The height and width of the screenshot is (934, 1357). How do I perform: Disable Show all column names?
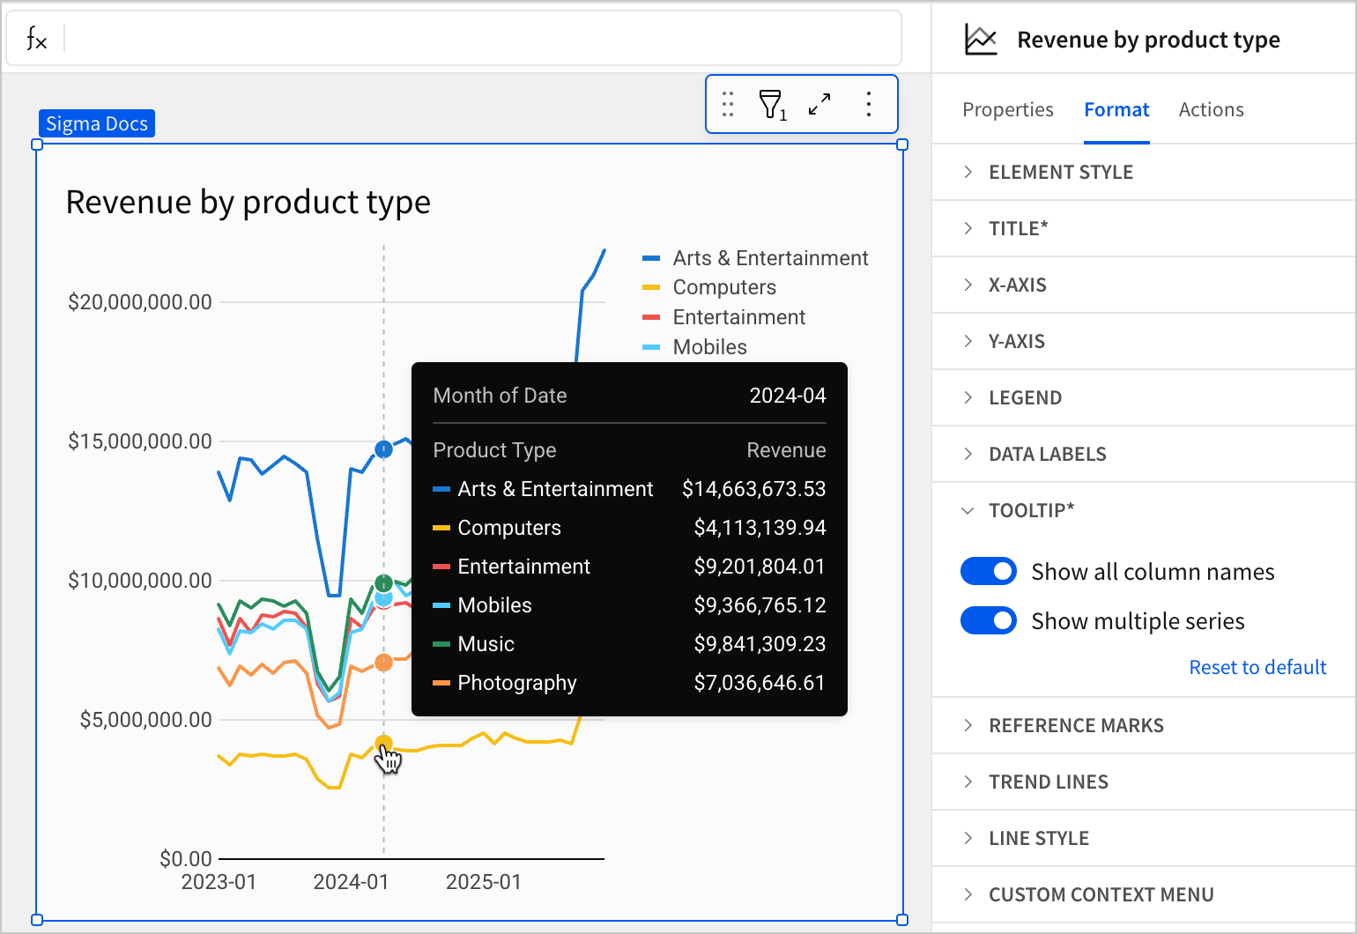pos(988,571)
